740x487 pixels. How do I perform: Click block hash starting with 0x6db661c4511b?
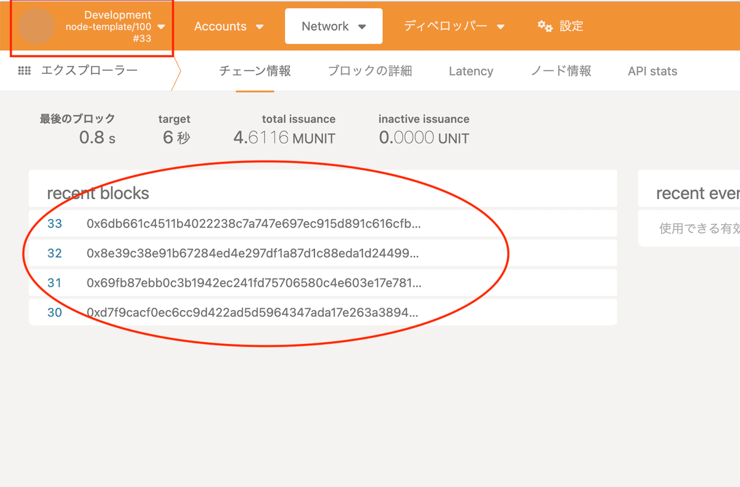253,224
